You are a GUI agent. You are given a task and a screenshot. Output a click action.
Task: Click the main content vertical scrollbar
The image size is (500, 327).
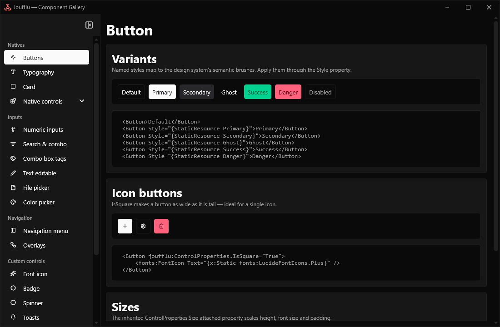coord(496,135)
